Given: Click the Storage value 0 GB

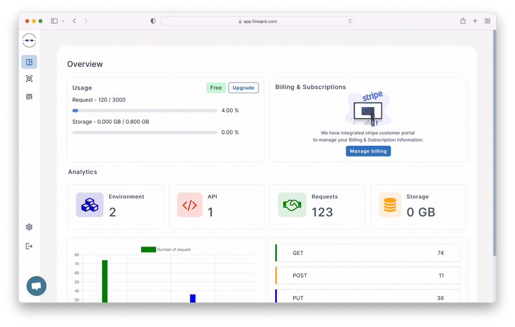Looking at the screenshot, I should (421, 212).
